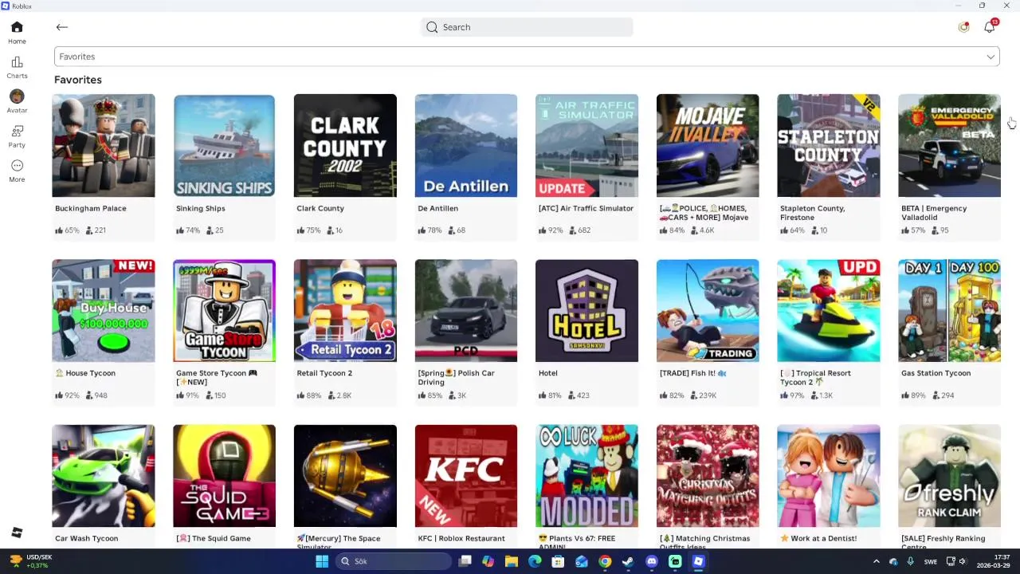Open Buckingham Palace game thumbnail

tap(104, 145)
